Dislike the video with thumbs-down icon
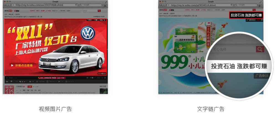This screenshot has width=277, height=113. [x=11, y=81]
